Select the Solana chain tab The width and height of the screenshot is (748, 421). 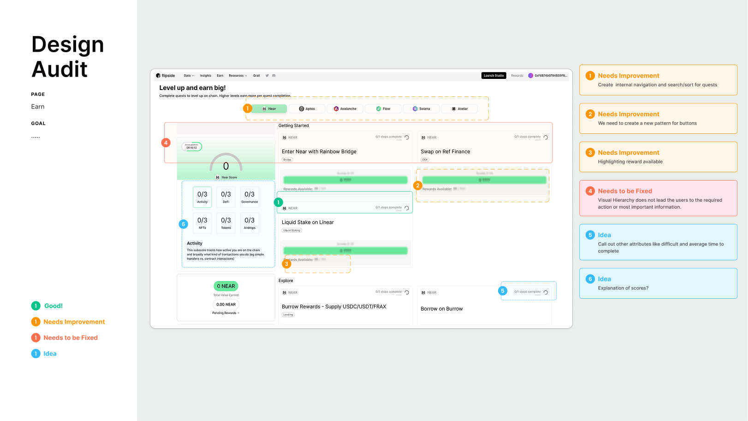point(421,109)
